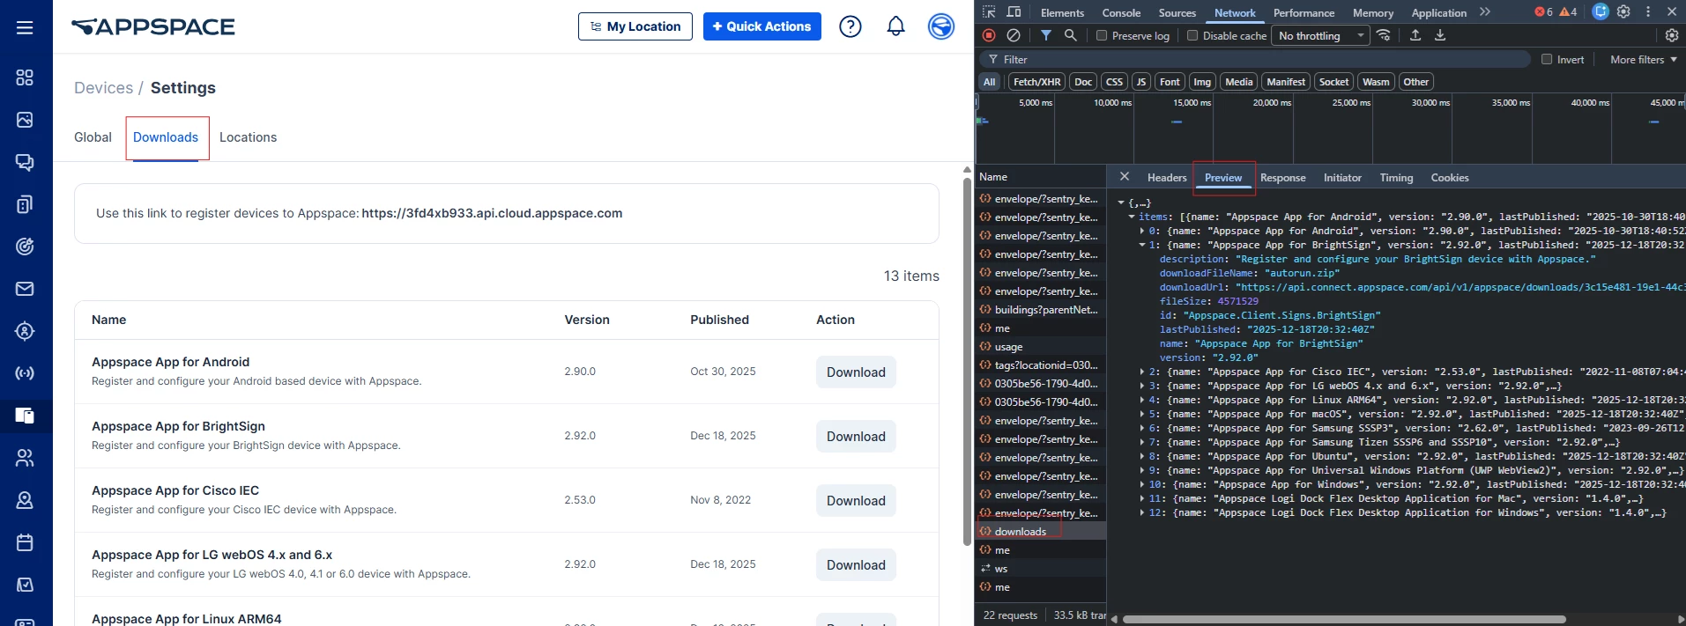
Task: Activate DevTools inspect element picker
Action: pyautogui.click(x=989, y=11)
